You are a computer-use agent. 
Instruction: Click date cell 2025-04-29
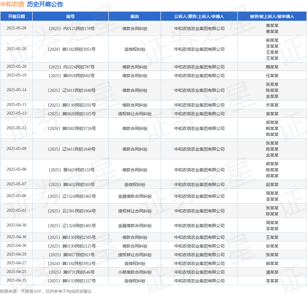coord(16,254)
